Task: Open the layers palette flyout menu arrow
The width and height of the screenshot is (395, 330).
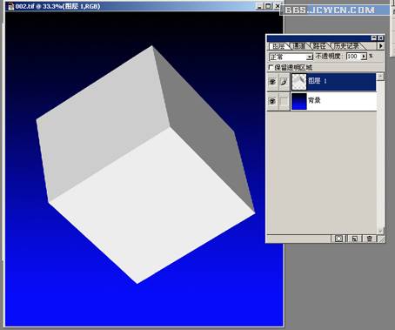Action: 381,46
